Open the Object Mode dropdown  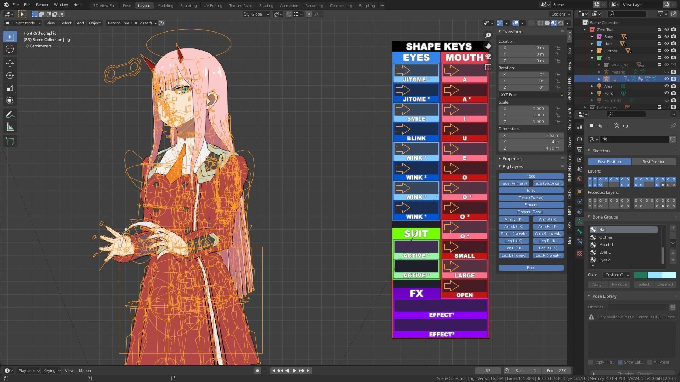point(23,23)
